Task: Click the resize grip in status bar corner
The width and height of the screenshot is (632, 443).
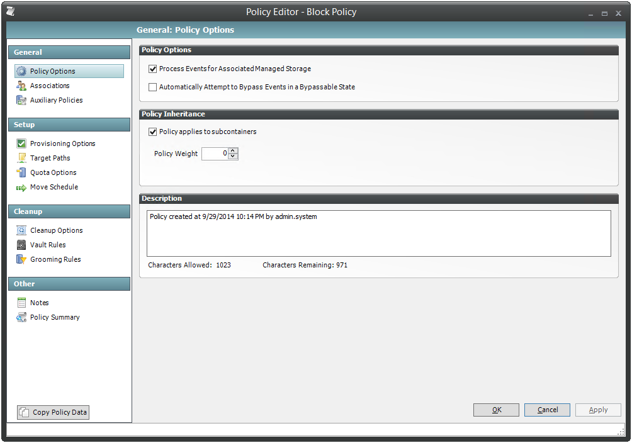Action: tap(621, 431)
